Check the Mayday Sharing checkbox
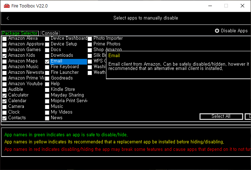 coord(47,95)
